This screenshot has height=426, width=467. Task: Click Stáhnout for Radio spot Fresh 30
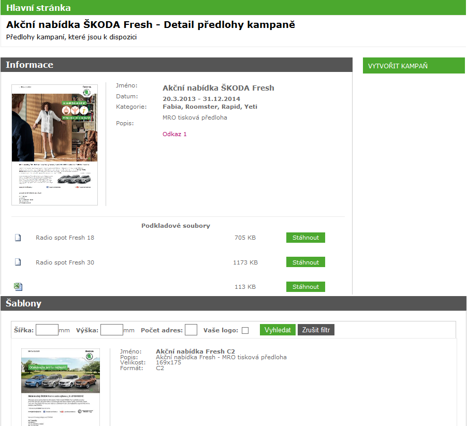305,262
